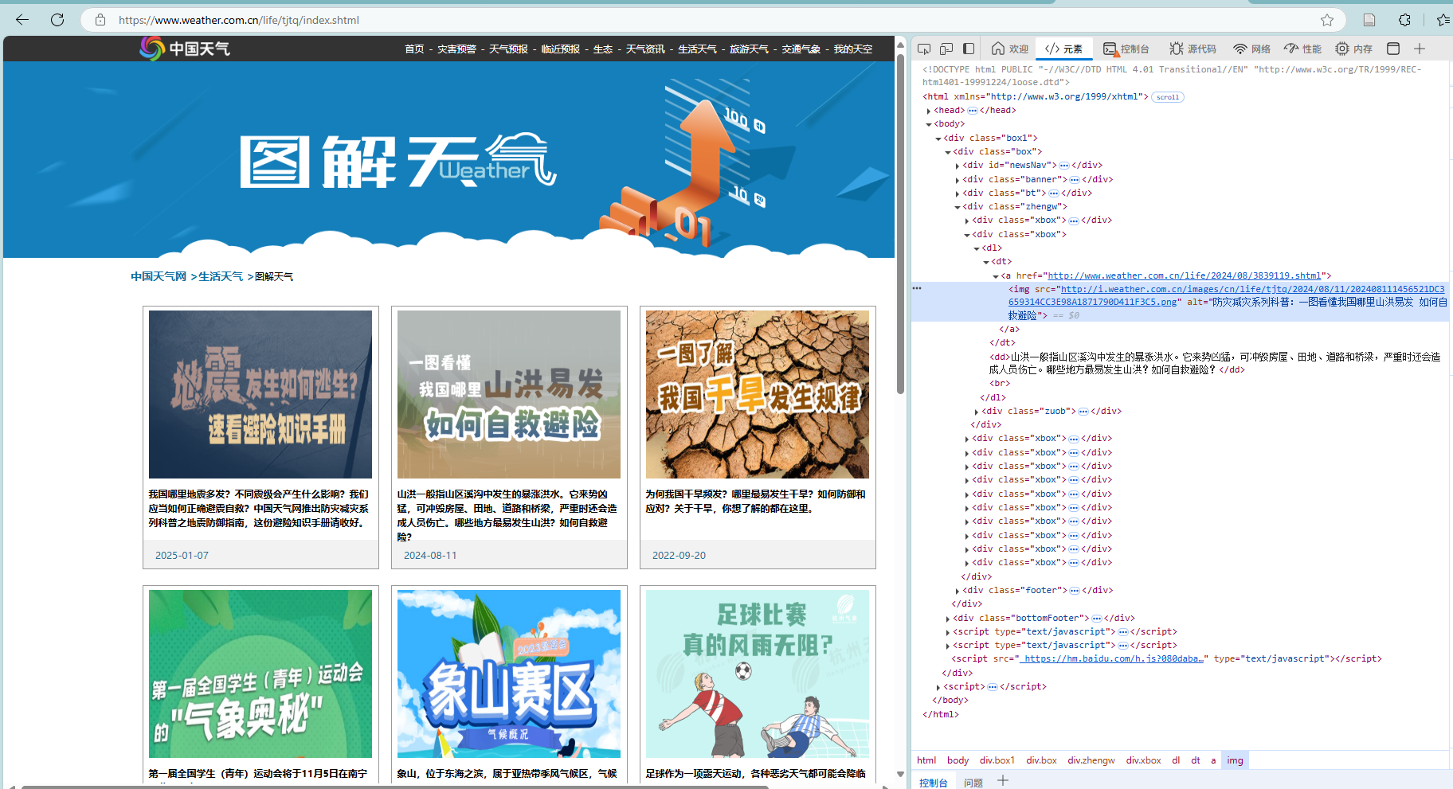Switch to the 控制台 tab in top toolbar
The image size is (1453, 789).
click(1126, 49)
